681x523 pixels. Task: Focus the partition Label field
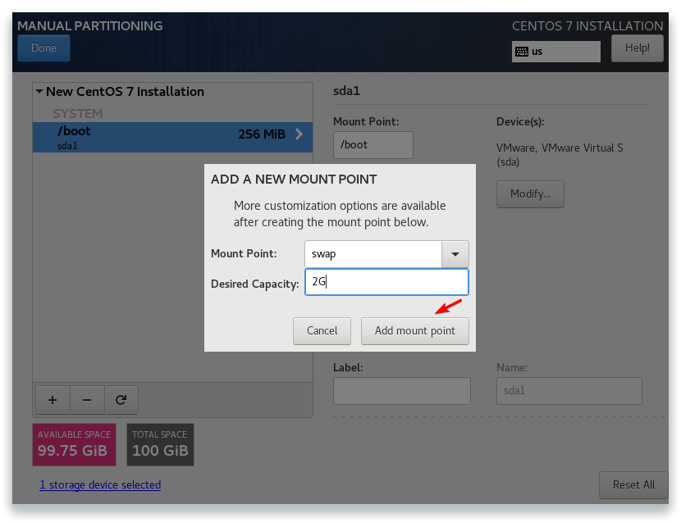(402, 391)
